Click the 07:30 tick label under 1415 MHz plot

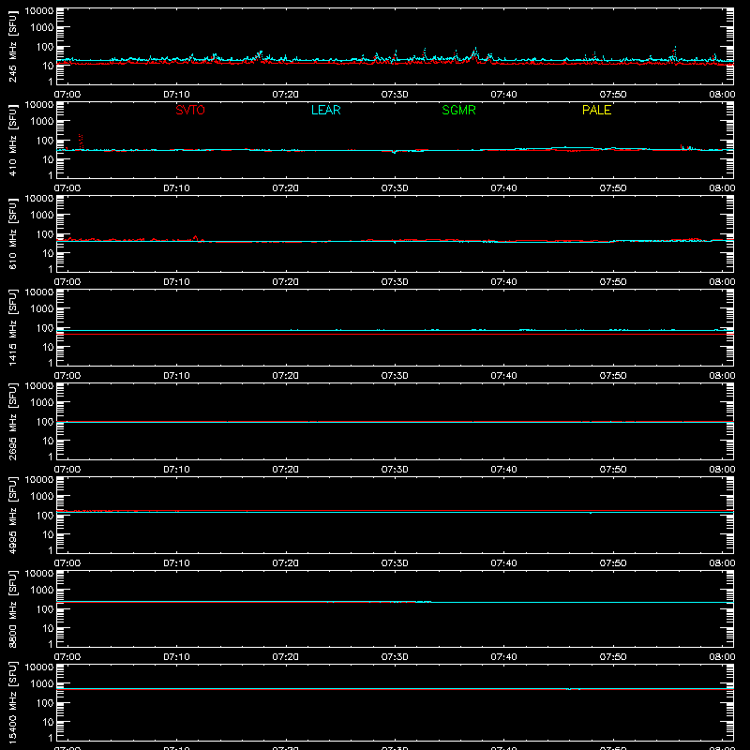(x=395, y=376)
